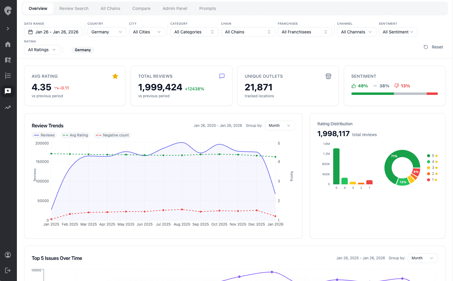
Task: Open the date range picker field
Action: point(53,32)
